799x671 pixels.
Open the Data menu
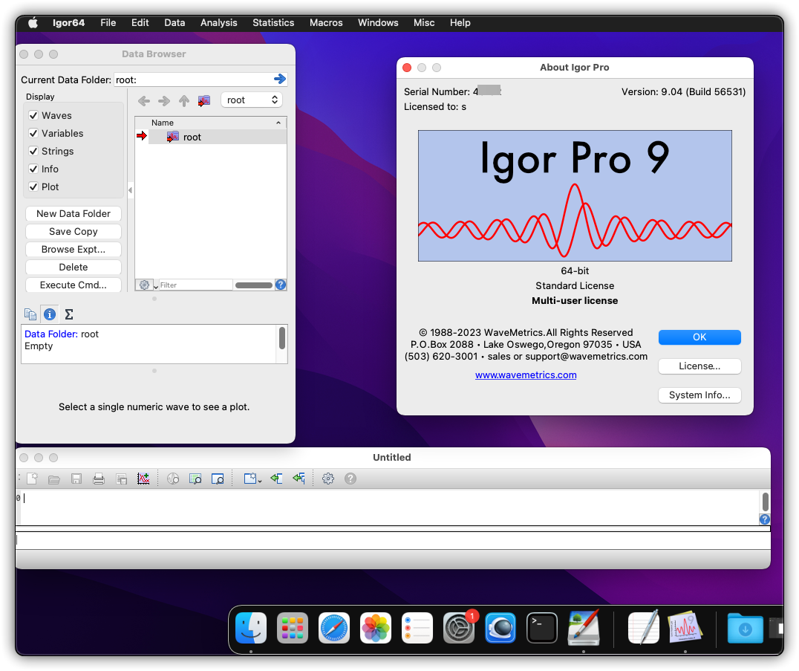[175, 22]
